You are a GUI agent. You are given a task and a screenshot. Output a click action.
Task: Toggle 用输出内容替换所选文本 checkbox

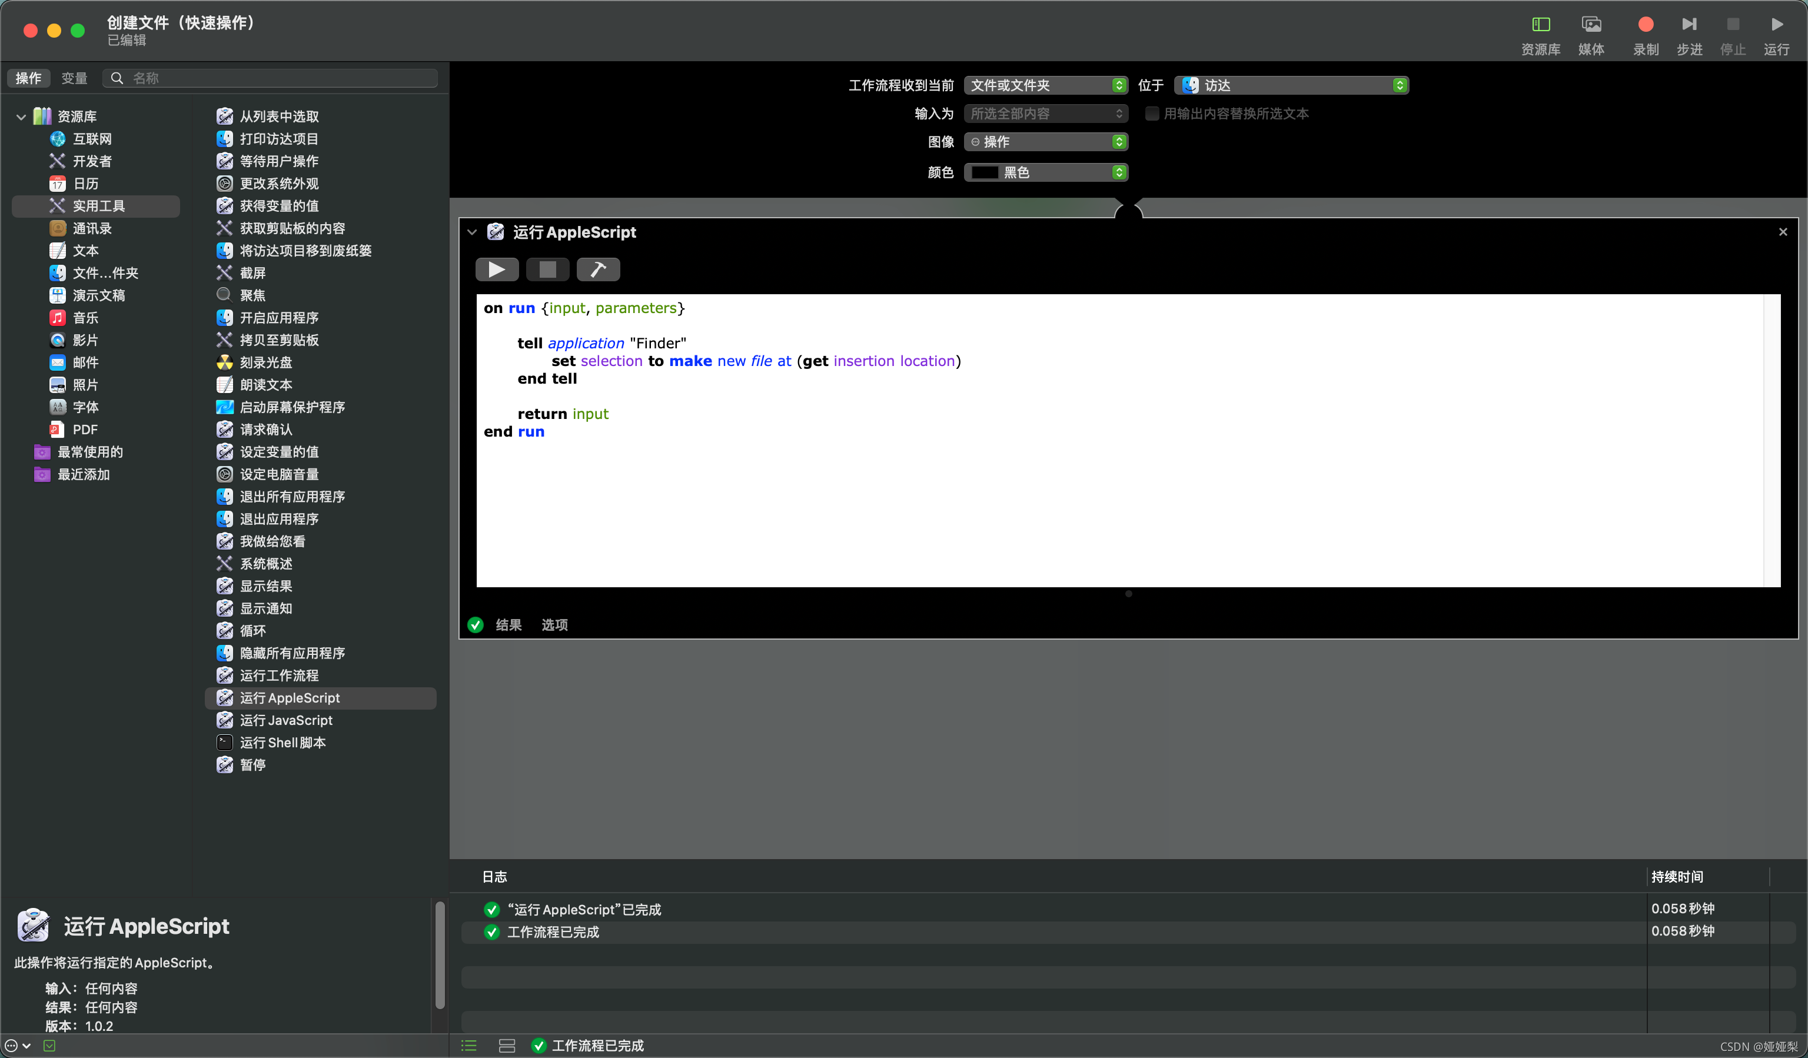point(1152,114)
